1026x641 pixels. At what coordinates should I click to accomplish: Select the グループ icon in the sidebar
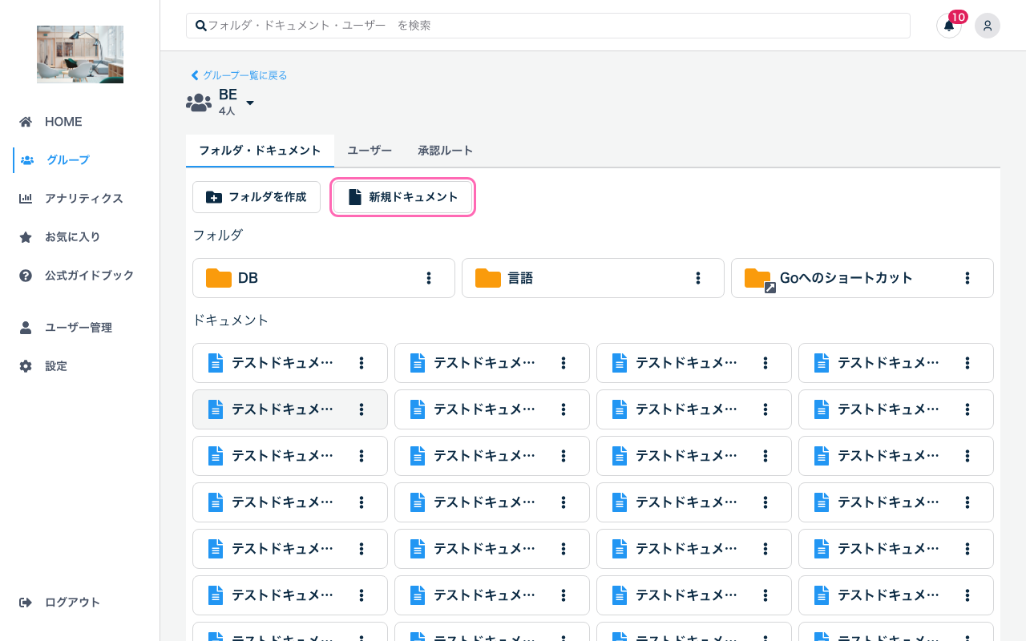(26, 159)
